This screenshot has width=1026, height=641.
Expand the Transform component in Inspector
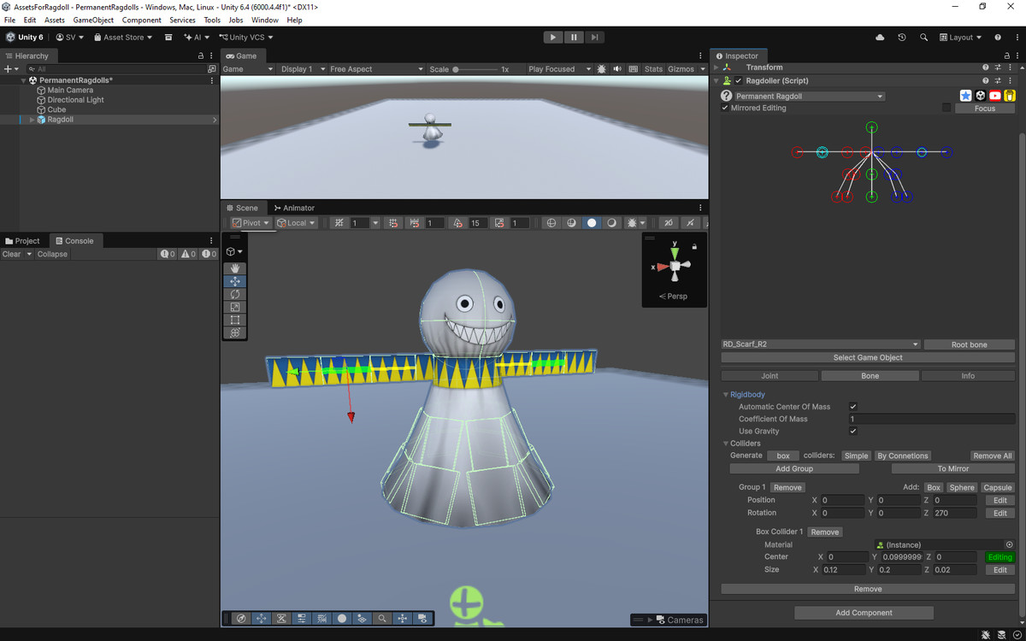point(716,68)
